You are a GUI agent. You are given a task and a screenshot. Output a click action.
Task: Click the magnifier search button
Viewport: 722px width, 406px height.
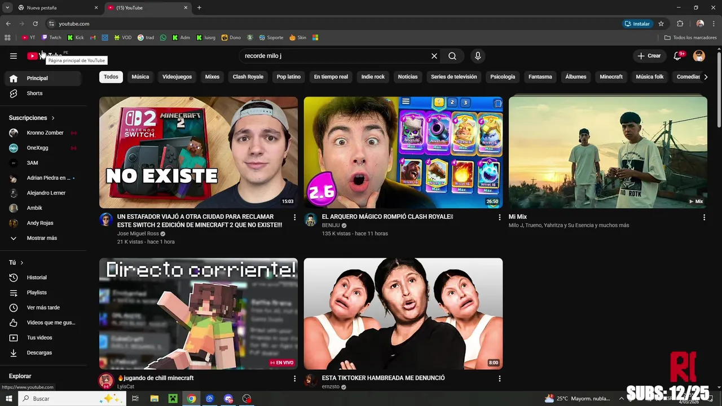point(452,56)
